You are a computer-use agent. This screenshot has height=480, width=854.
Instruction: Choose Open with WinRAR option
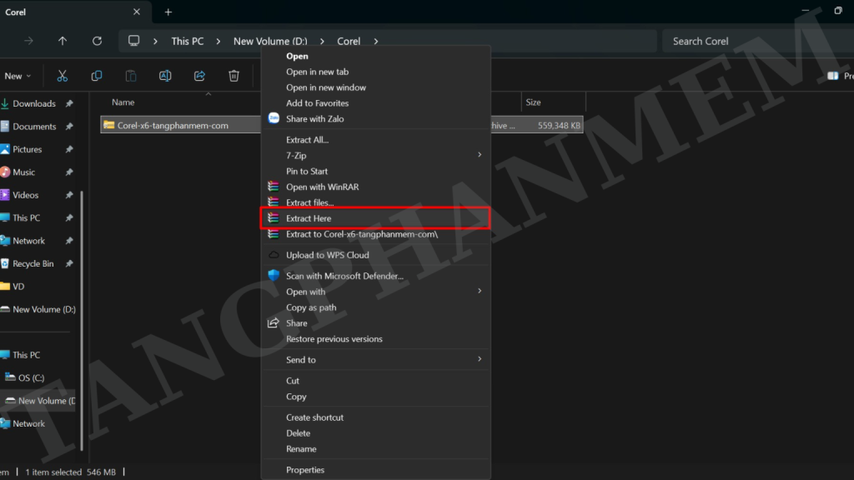[322, 187]
